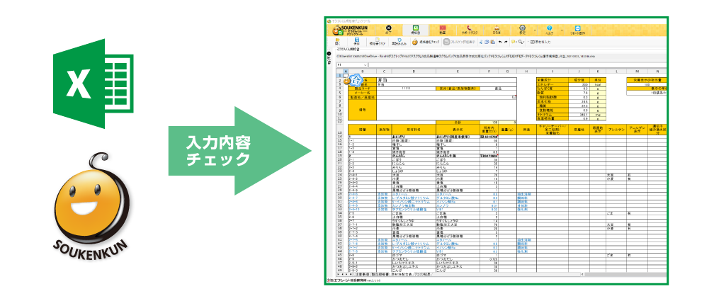Click the speech bubble comment icon
714x301 pixels.
click(x=513, y=42)
